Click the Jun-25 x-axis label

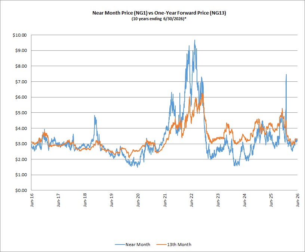pyautogui.click(x=271, y=200)
